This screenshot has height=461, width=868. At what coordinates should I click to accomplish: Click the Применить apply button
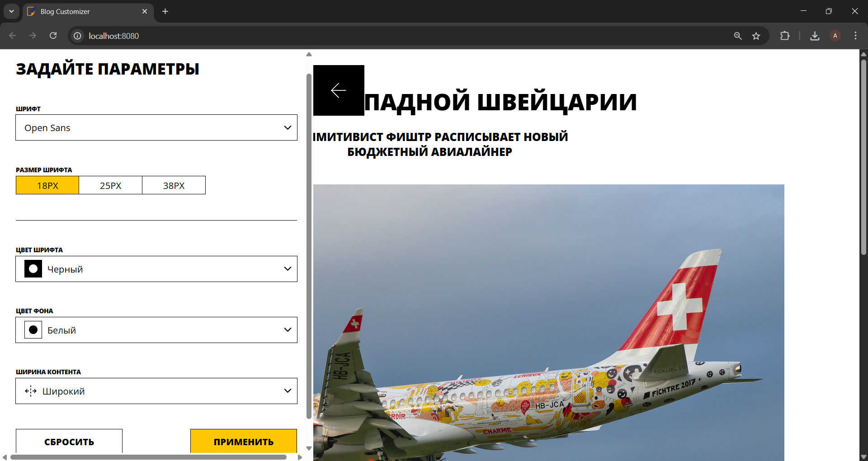pyautogui.click(x=243, y=441)
